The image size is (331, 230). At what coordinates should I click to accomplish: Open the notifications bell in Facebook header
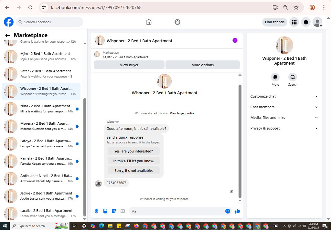tap(306, 22)
